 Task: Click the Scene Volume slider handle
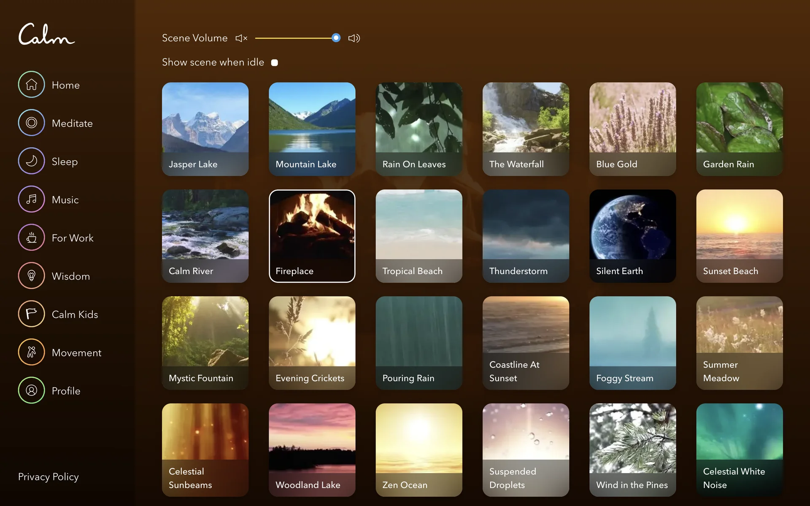tap(336, 38)
